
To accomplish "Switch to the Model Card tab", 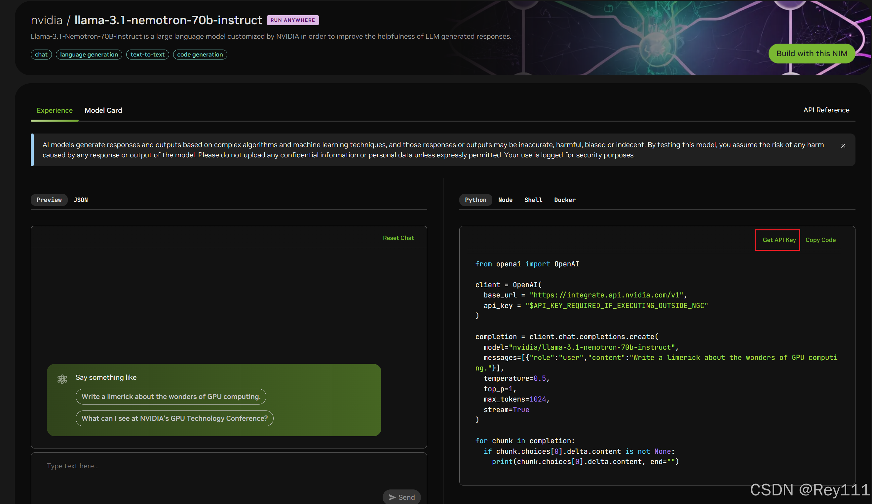I will point(103,110).
